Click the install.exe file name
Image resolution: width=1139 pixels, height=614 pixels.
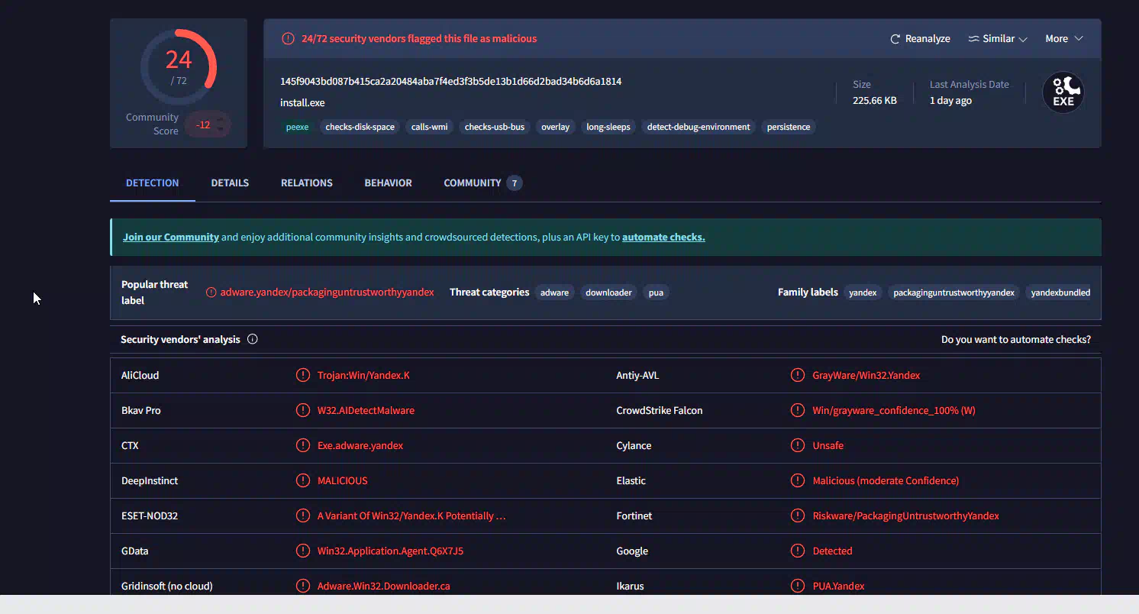tap(302, 102)
